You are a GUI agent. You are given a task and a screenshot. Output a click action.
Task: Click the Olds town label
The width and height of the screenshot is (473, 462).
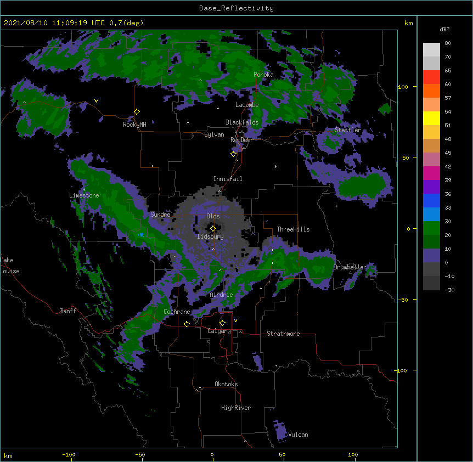213,216
